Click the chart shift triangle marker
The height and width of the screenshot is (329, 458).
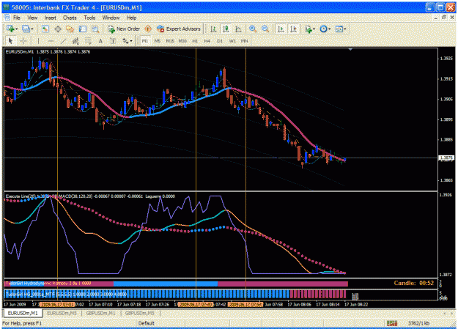pyautogui.click(x=350, y=49)
